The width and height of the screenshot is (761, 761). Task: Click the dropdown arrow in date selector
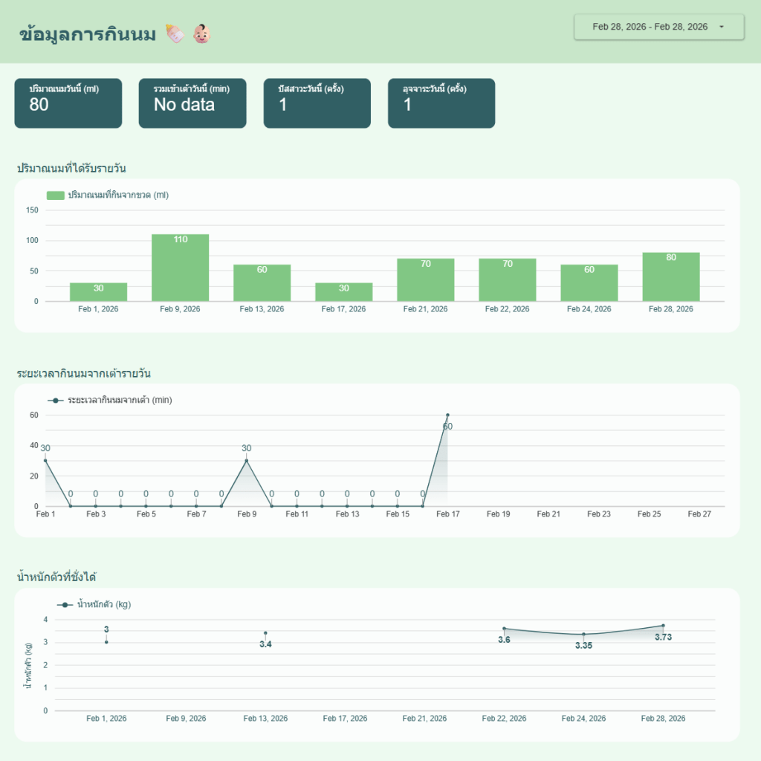[722, 27]
